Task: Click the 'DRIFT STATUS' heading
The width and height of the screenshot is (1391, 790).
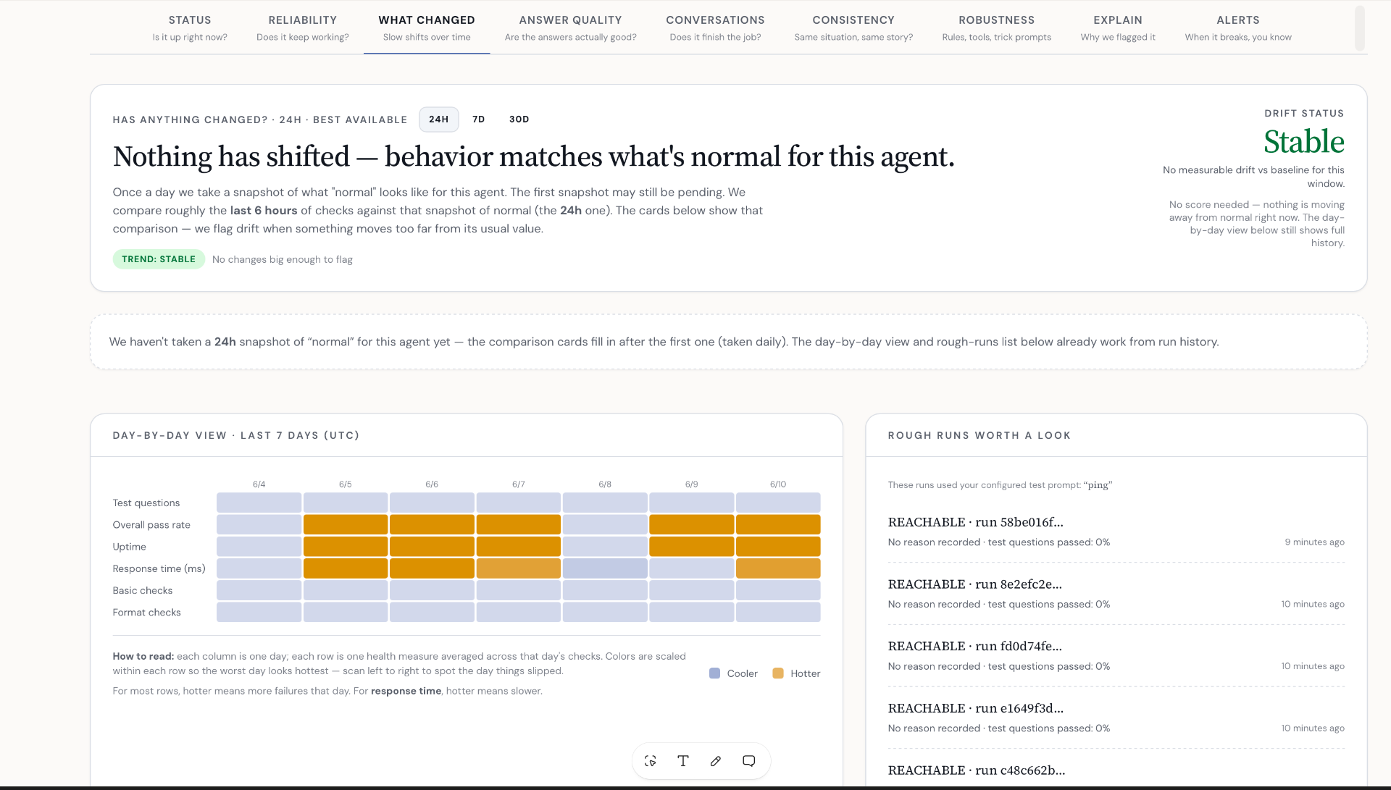Action: [x=1304, y=114]
